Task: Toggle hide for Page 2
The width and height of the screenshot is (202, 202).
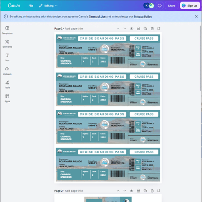Action: 132,191
